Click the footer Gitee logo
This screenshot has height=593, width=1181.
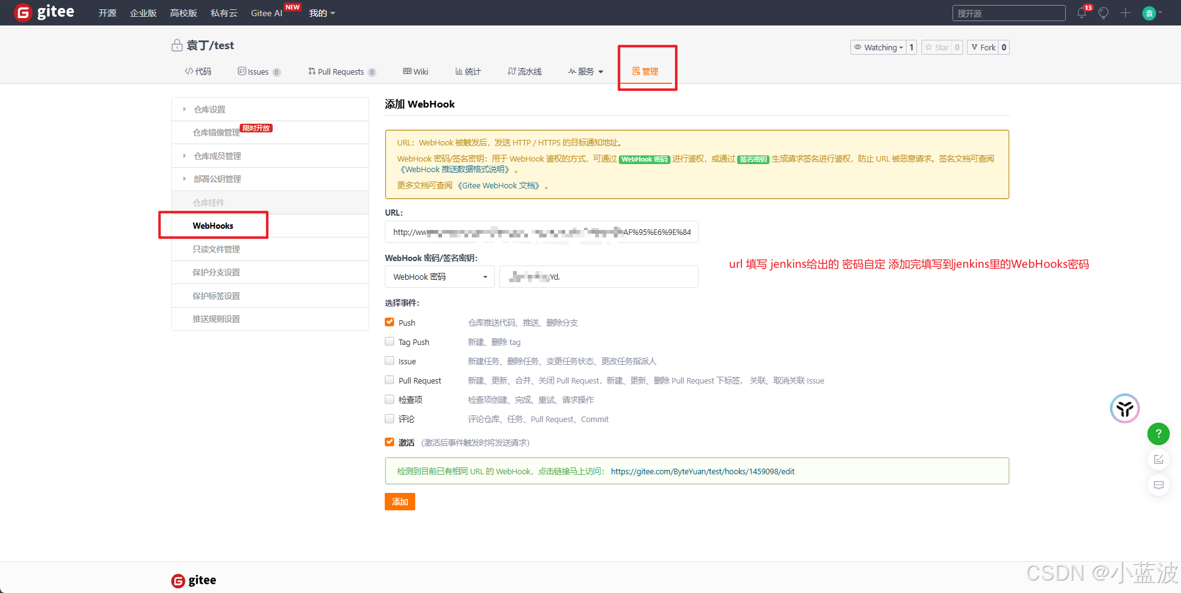click(x=194, y=581)
